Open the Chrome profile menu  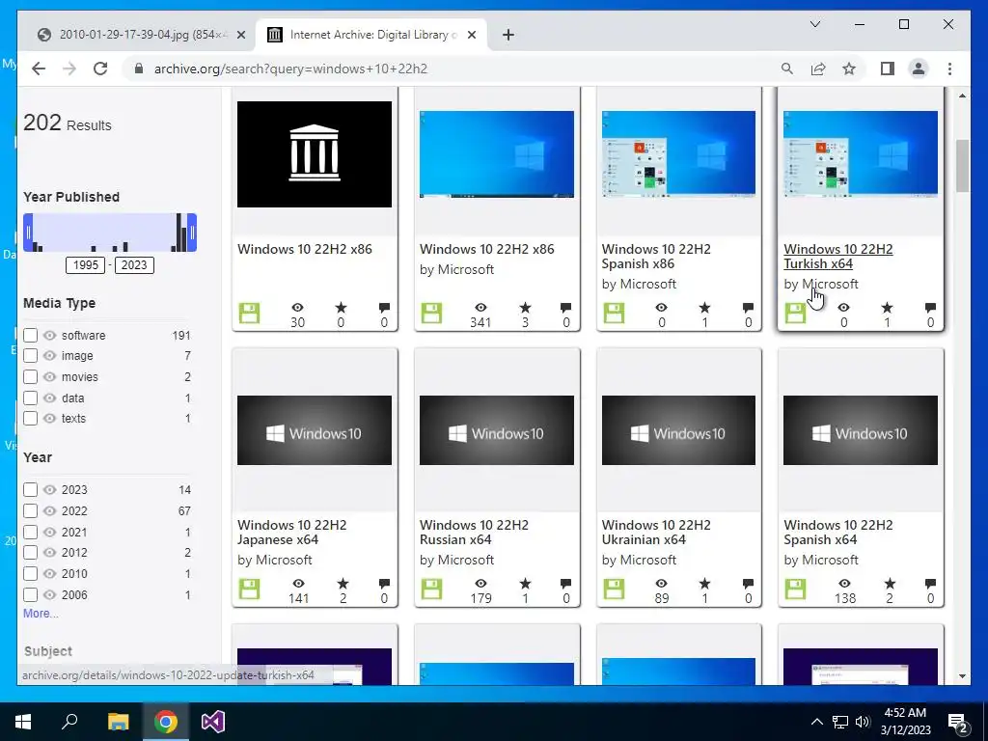[919, 69]
